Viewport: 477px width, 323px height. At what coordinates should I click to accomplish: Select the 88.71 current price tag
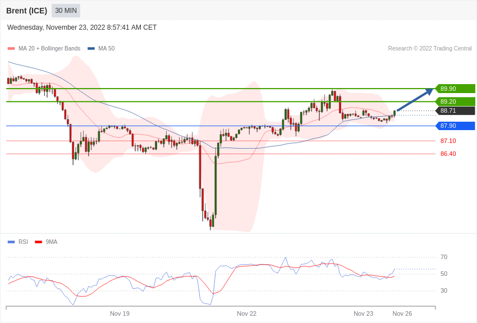coord(455,110)
